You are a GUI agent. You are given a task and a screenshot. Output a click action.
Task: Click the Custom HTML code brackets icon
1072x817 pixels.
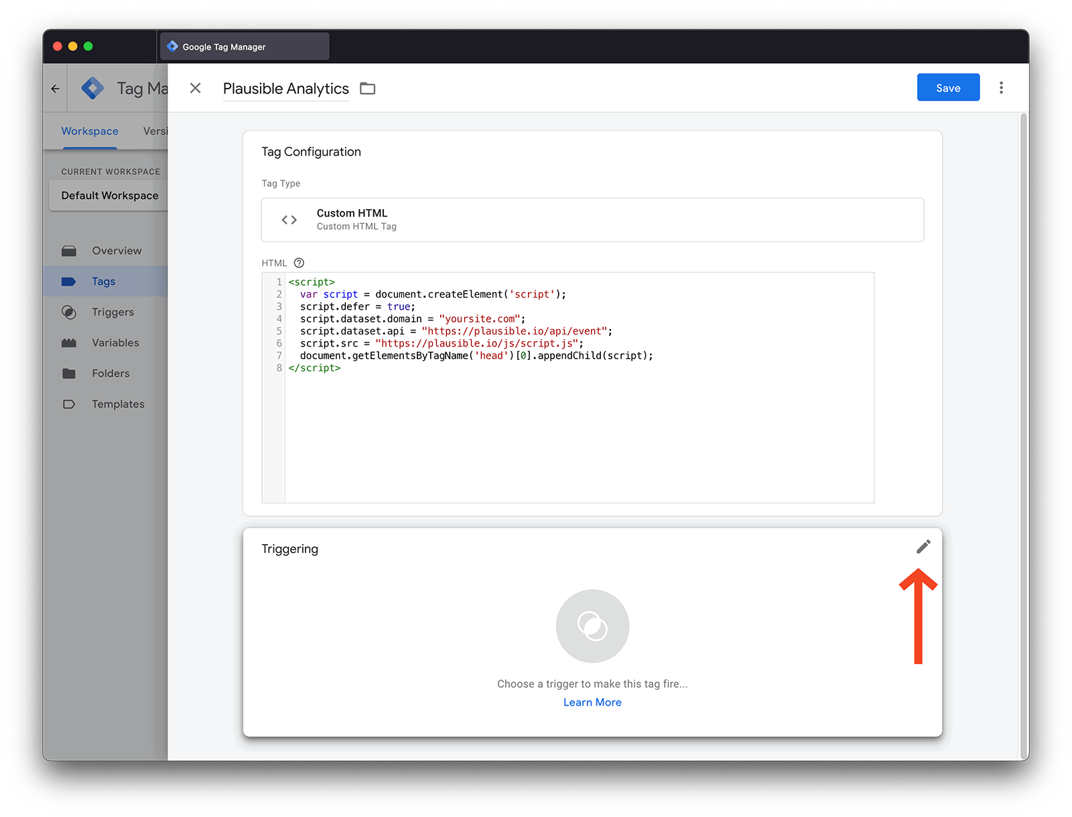[x=289, y=220]
